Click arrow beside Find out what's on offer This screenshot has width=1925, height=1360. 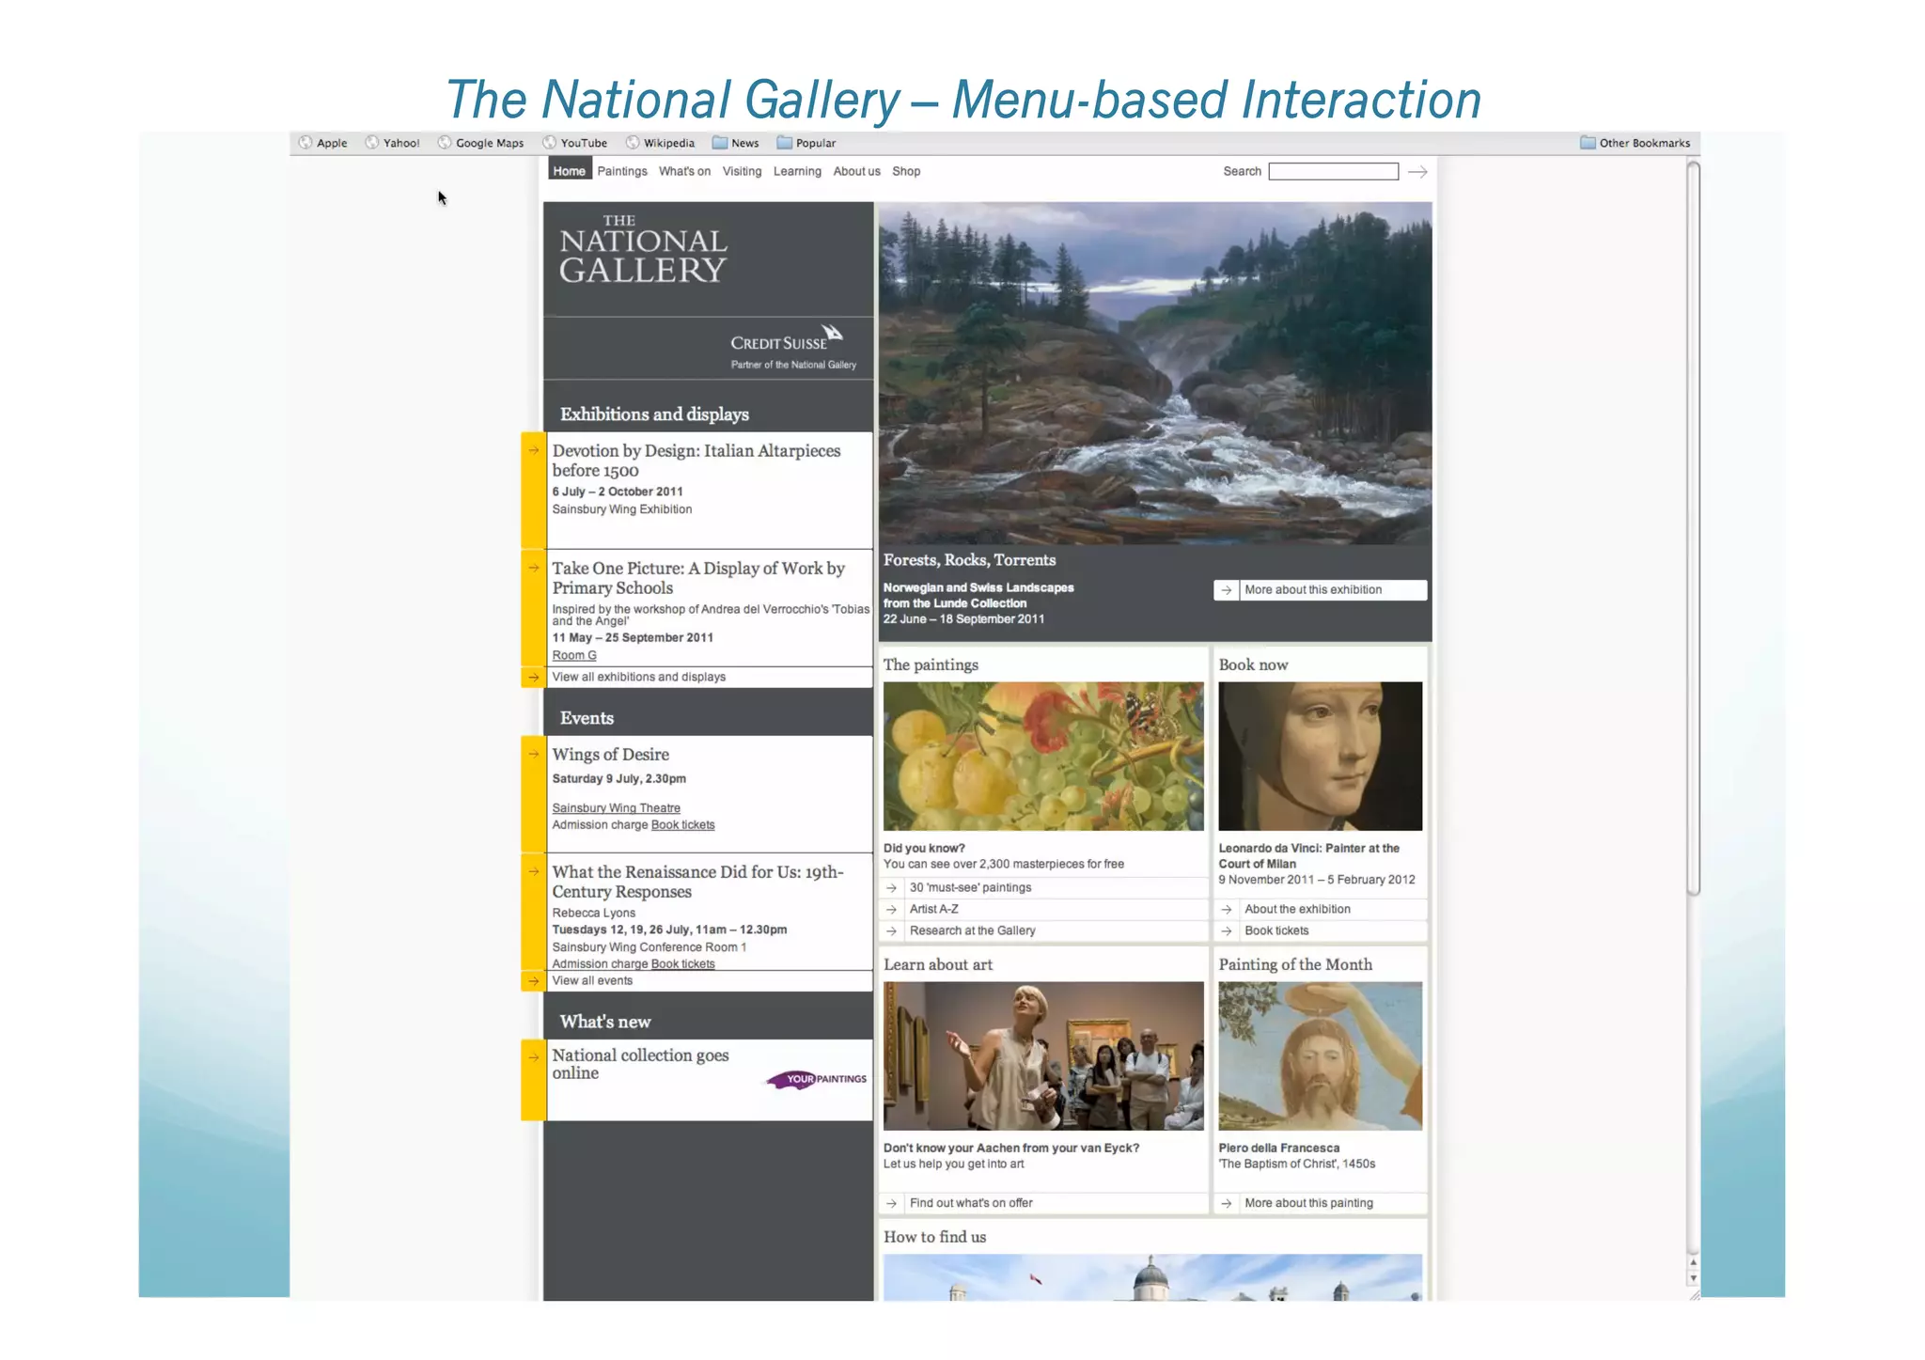tap(892, 1203)
